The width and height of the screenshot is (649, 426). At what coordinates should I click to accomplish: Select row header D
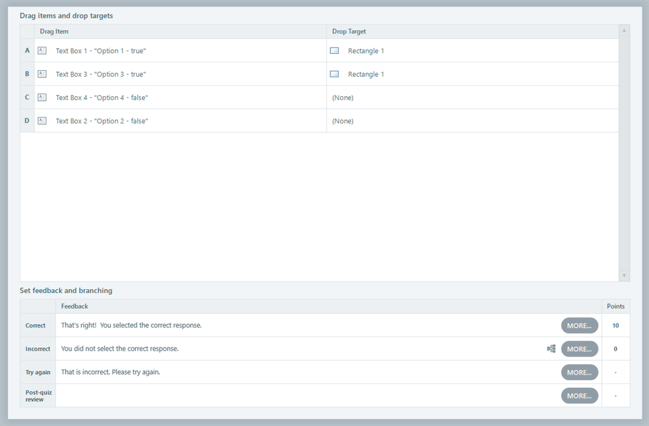click(27, 121)
